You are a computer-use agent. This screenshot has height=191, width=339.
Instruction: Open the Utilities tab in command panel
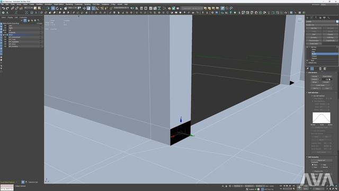(328, 18)
